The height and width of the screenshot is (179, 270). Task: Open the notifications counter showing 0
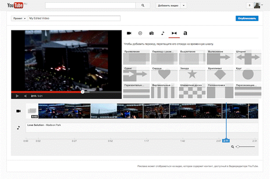pyautogui.click(x=249, y=6)
